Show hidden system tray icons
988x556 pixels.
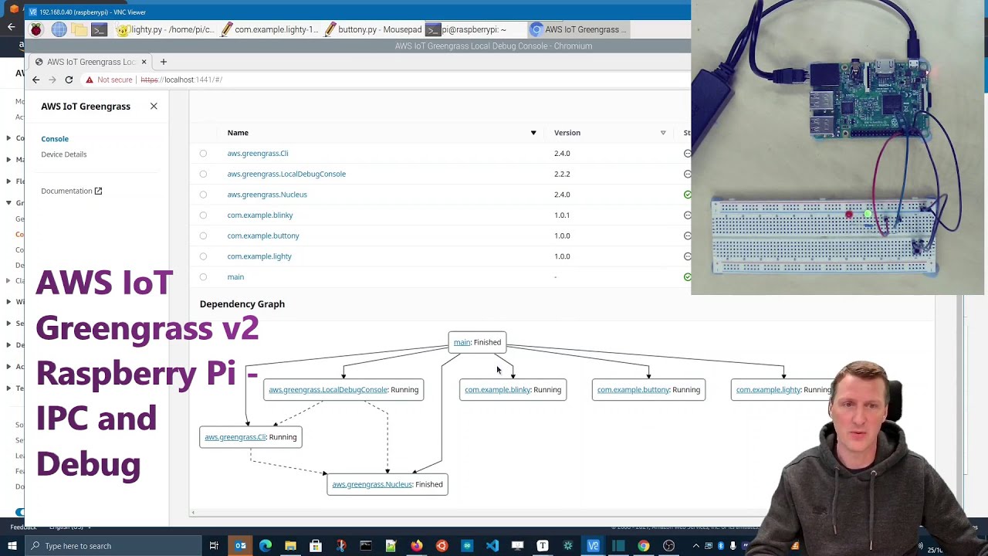695,546
